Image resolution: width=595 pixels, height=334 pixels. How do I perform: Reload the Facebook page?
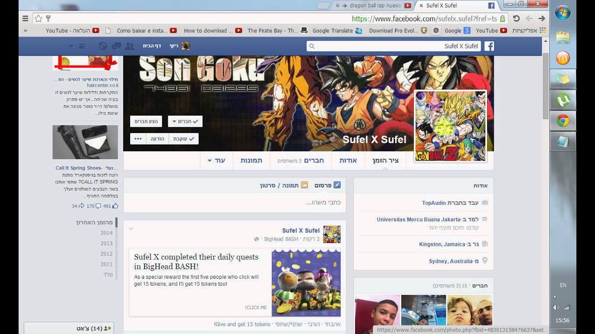(x=516, y=19)
